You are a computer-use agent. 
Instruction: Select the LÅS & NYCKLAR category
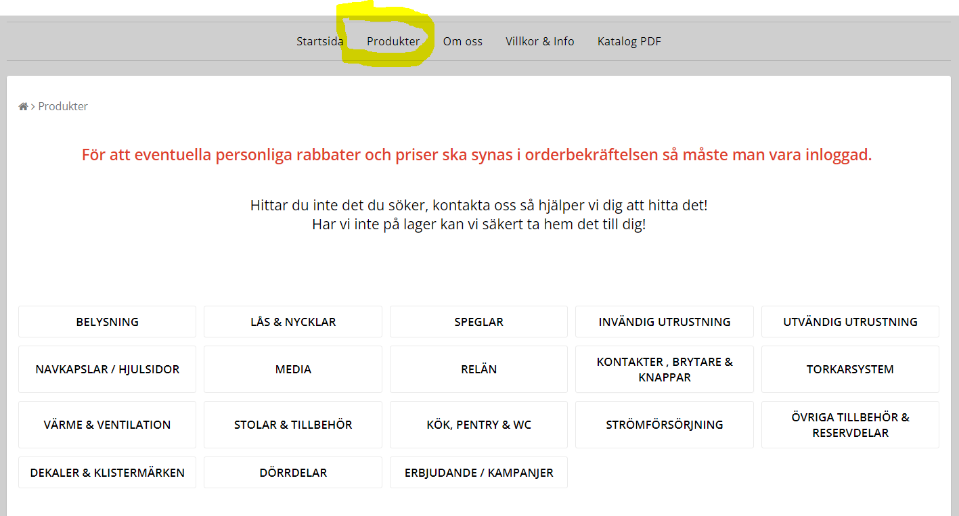(293, 322)
